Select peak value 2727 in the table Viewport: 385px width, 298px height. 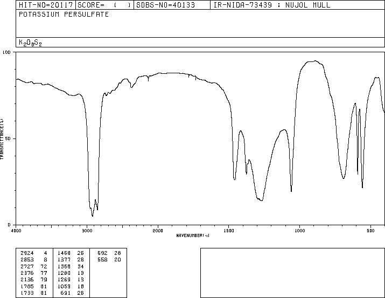pyautogui.click(x=27, y=266)
